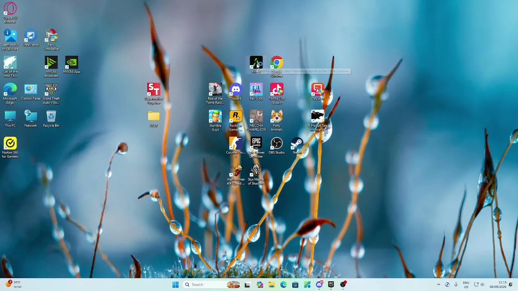518x291 pixels.
Task: Open the Steam desktop shortcut
Action: point(297,145)
